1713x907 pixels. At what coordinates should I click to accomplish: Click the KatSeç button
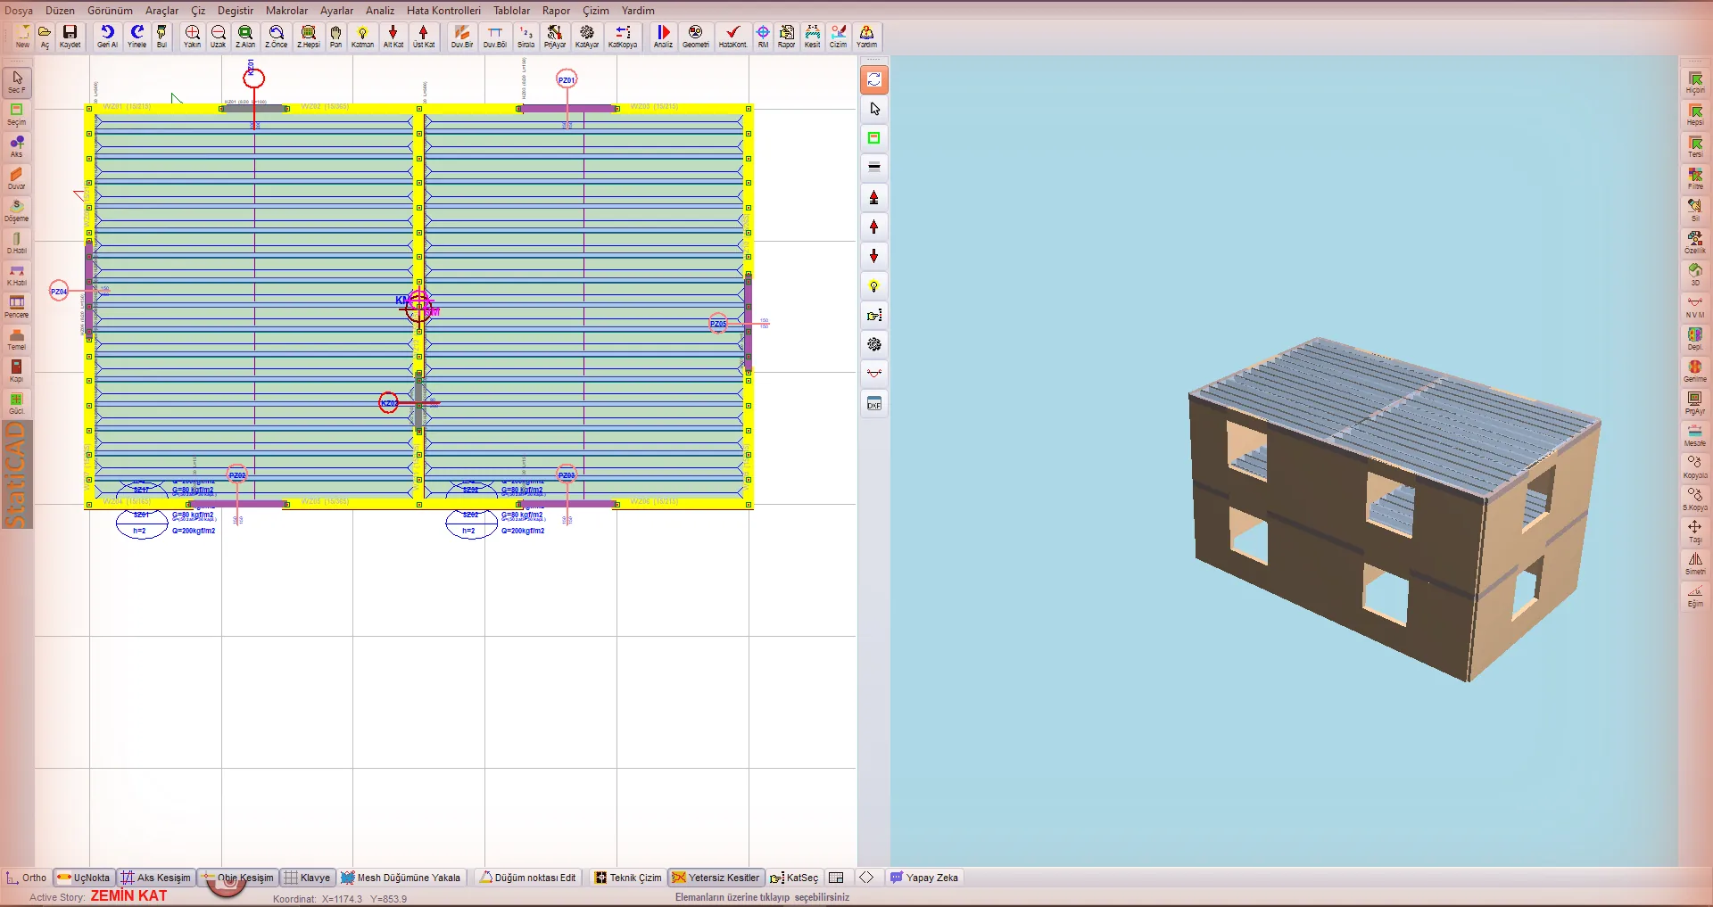(x=794, y=878)
